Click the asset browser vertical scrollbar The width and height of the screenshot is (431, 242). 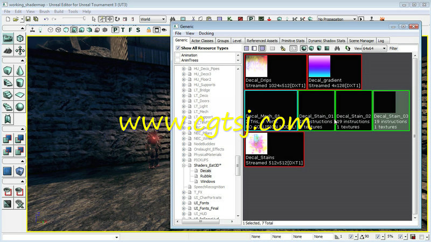point(415,136)
